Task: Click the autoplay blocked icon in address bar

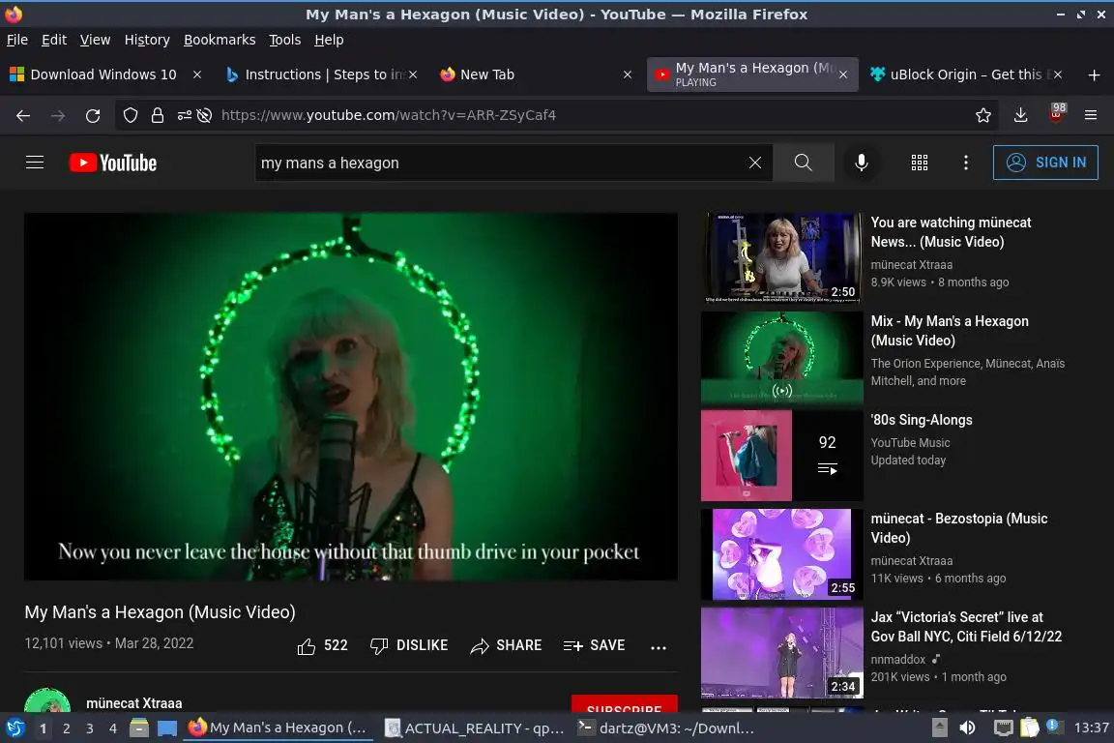Action: point(205,115)
